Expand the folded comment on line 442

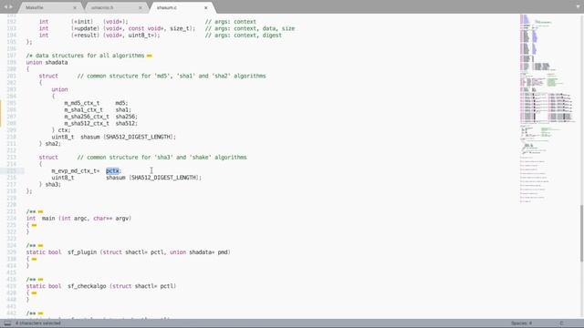coord(40,313)
